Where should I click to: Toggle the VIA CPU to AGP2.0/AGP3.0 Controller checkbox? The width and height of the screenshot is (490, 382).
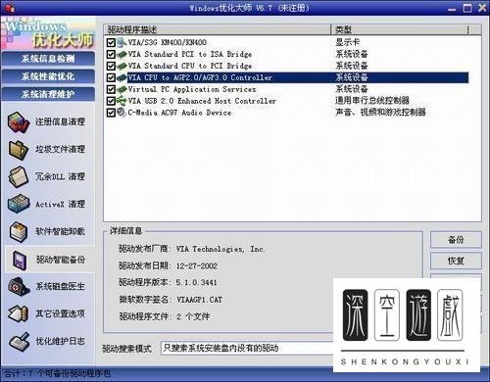click(111, 77)
